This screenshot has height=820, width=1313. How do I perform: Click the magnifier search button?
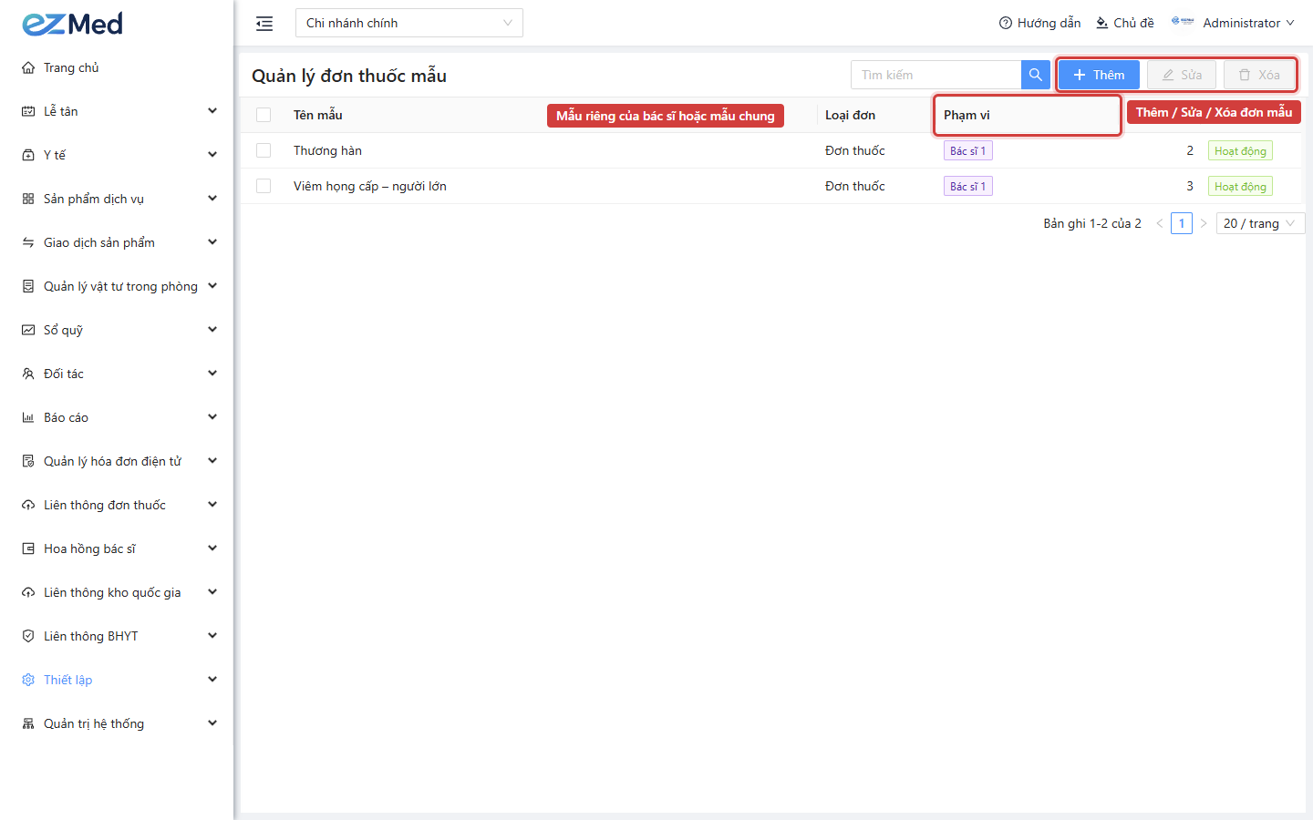click(1036, 75)
